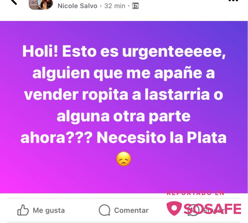Open the Nicole Salvo profile name link
Screen dimensions: 248x223
(77, 6)
